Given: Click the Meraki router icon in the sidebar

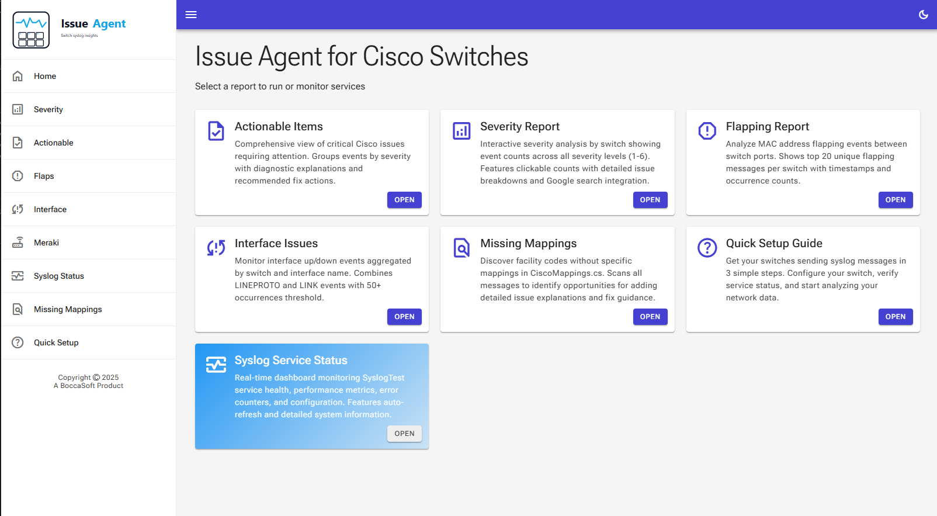Looking at the screenshot, I should click(x=18, y=243).
